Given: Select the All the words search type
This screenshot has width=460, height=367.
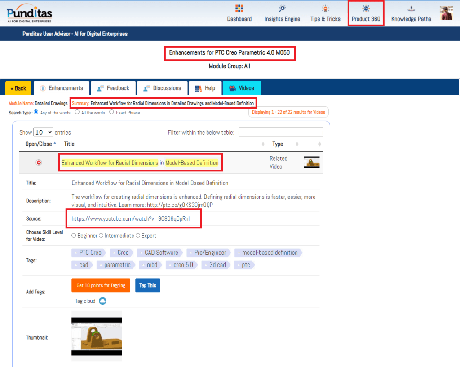Looking at the screenshot, I should click(x=77, y=113).
